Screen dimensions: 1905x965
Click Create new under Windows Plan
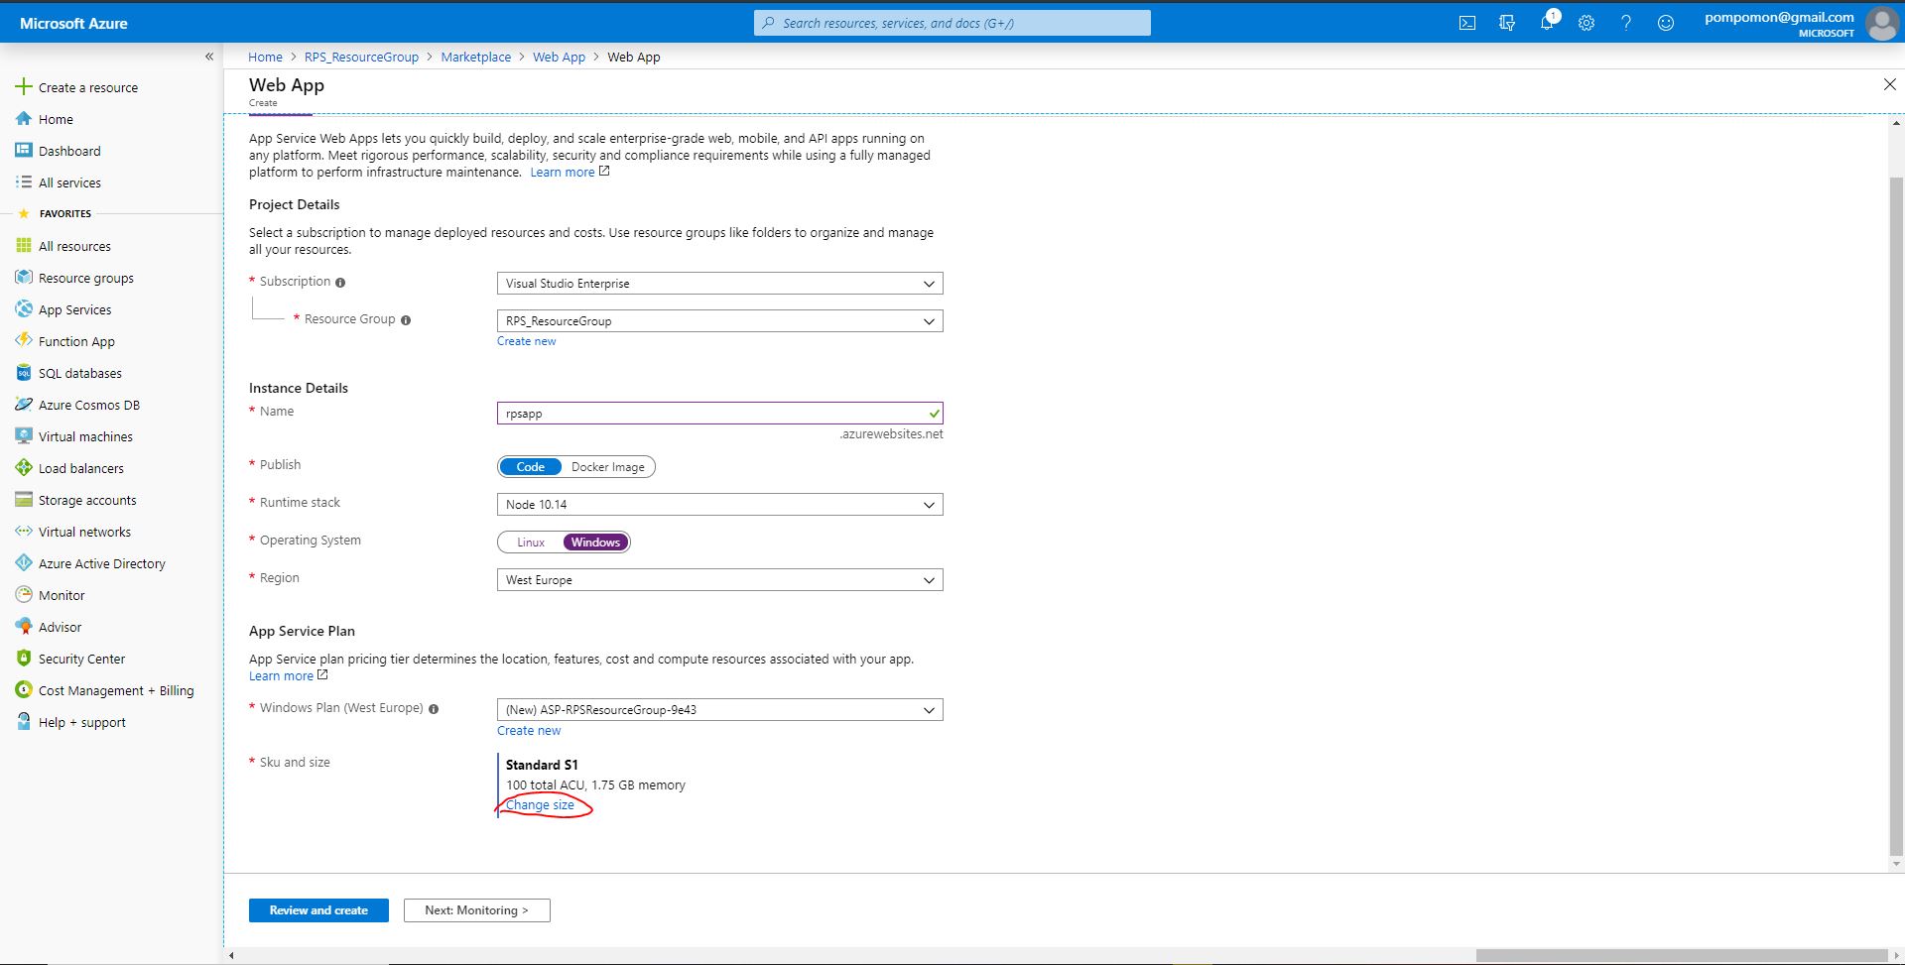tap(529, 731)
